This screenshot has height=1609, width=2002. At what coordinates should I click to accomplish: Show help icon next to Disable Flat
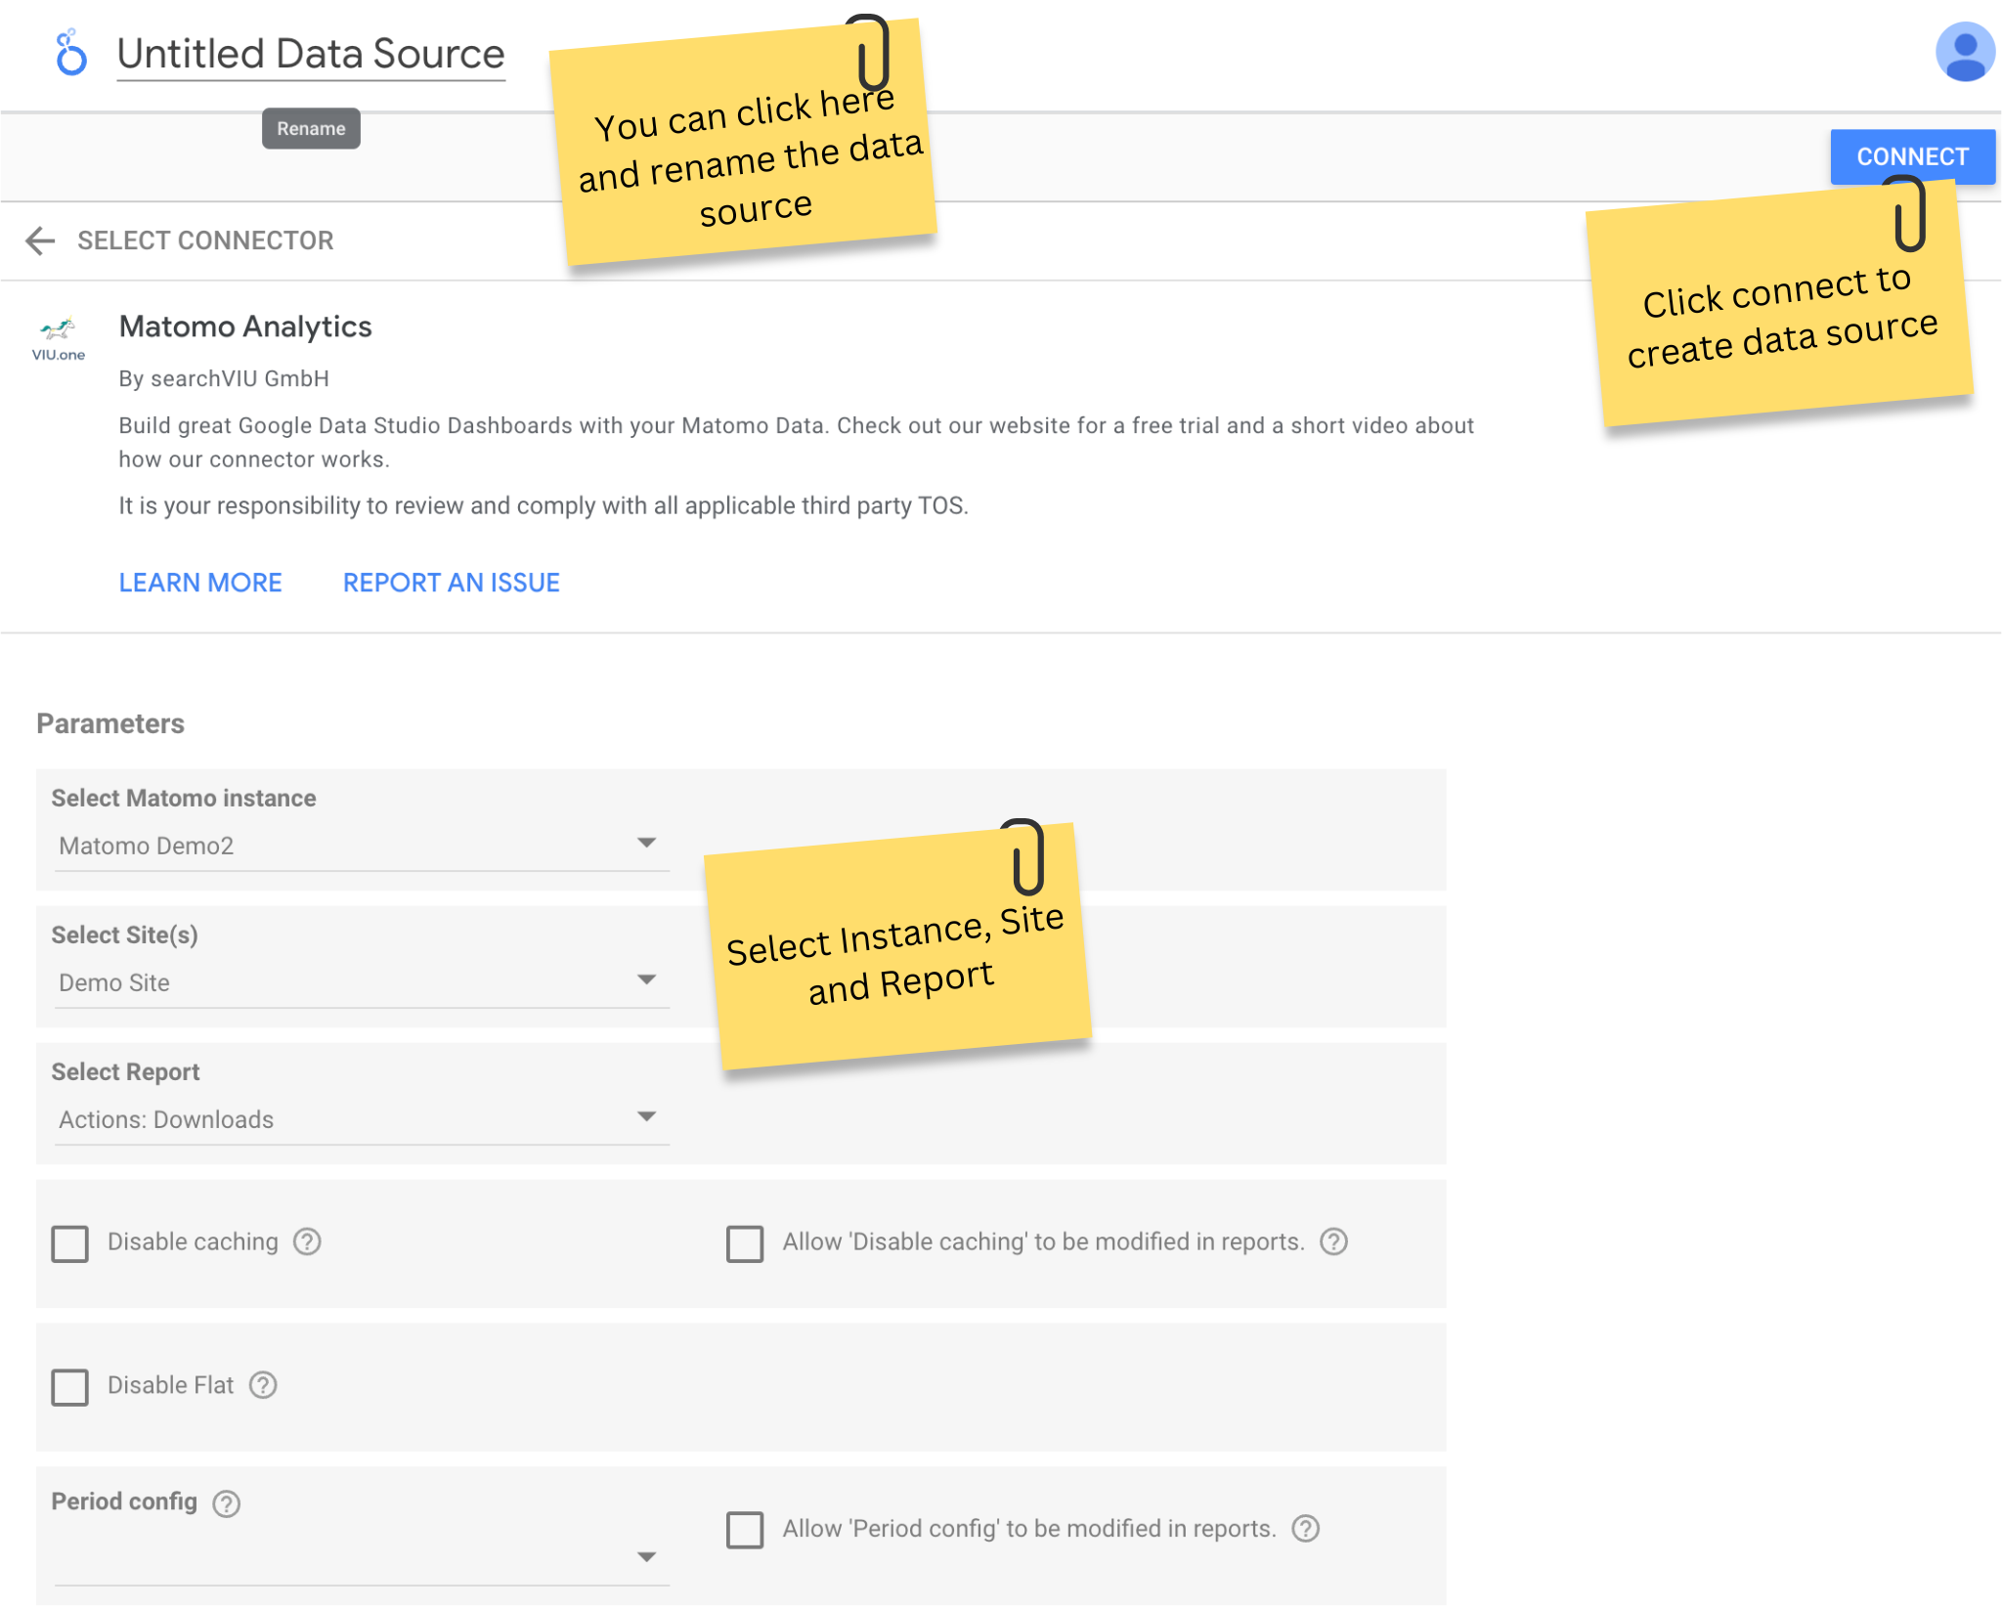click(x=263, y=1385)
